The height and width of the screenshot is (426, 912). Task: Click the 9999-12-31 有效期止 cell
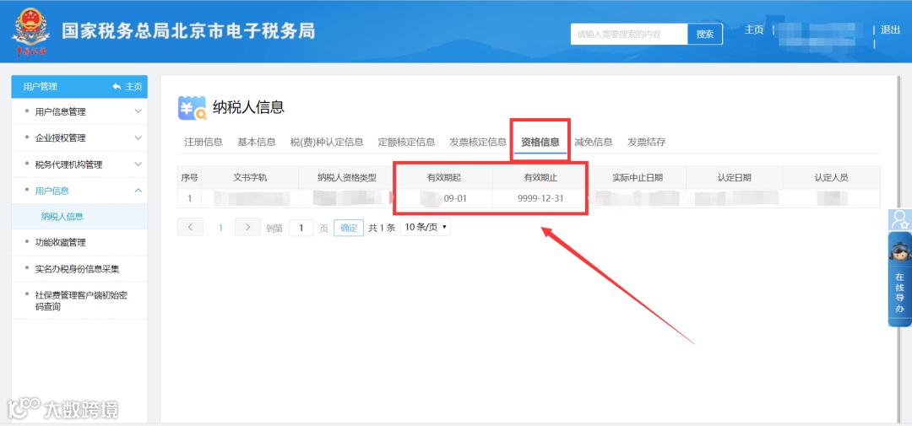tap(540, 198)
